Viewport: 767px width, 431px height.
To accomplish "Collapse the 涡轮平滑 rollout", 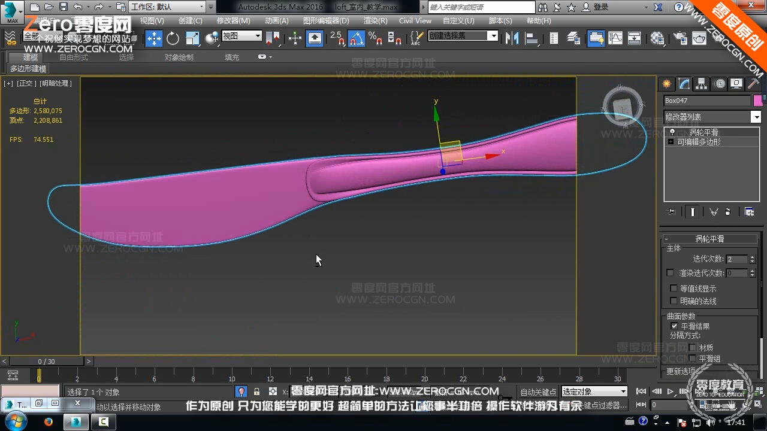I will click(709, 239).
